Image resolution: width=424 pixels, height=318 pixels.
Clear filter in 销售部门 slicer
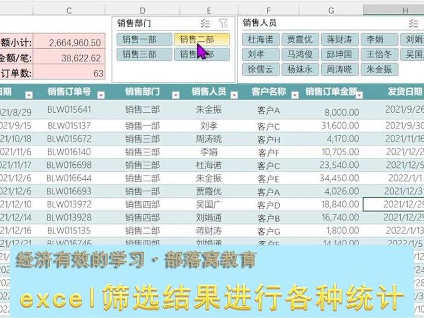tap(223, 23)
